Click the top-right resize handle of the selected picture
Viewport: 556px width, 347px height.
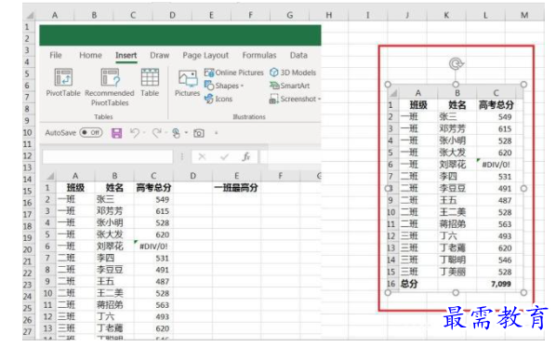click(x=523, y=85)
